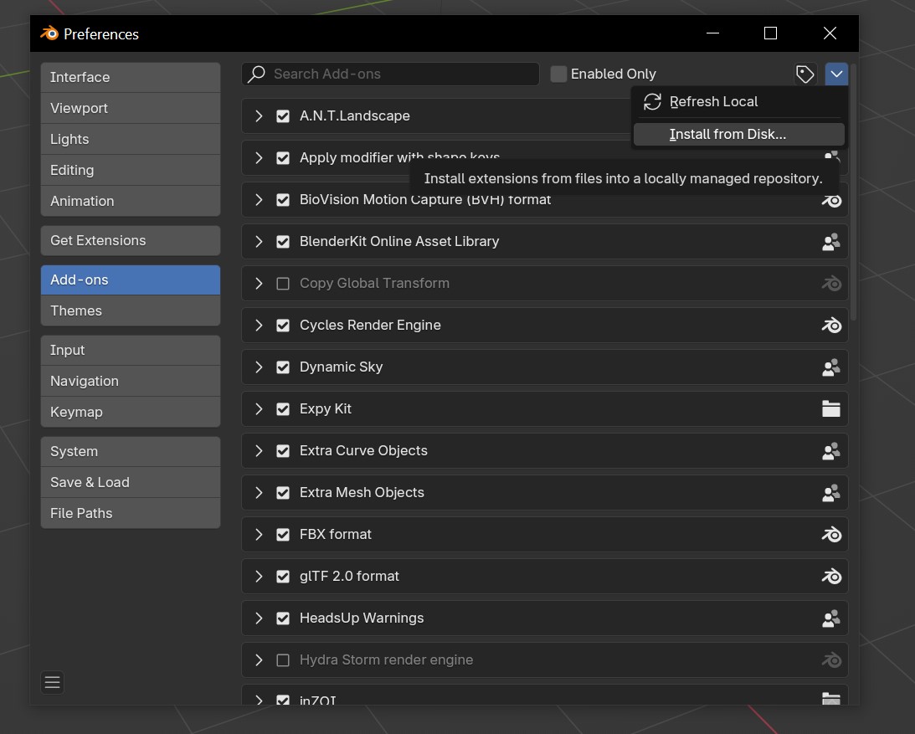
Task: Open the Editing preferences section
Action: [131, 171]
